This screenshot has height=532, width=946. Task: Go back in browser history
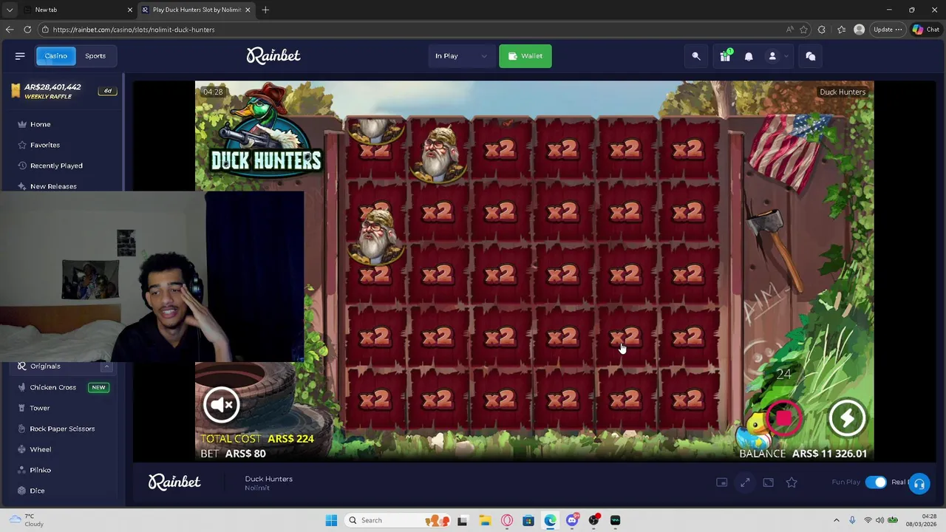pos(10,30)
